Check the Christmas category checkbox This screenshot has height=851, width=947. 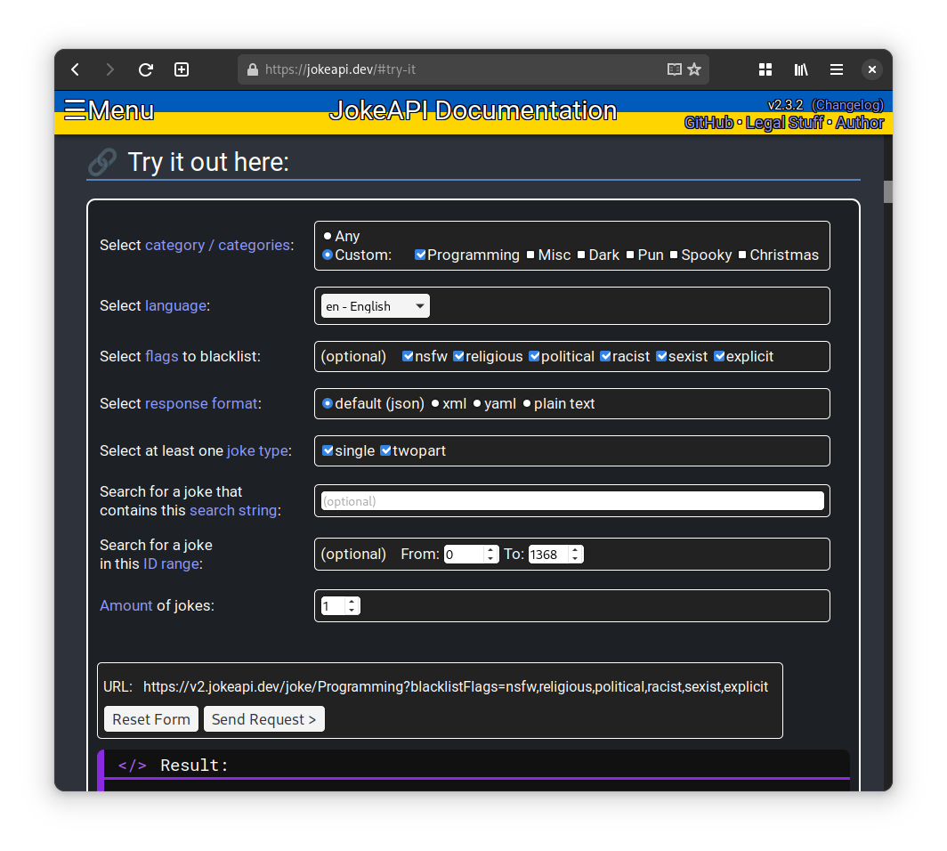(x=742, y=255)
